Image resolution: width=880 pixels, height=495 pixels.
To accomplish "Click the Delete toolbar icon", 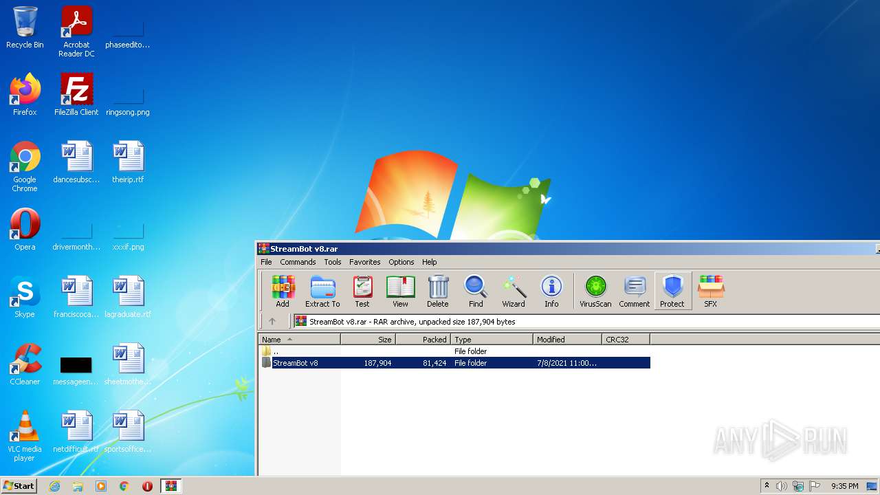I will [437, 291].
